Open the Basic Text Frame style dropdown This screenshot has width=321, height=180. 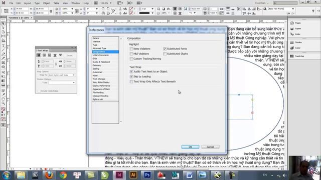click(293, 9)
